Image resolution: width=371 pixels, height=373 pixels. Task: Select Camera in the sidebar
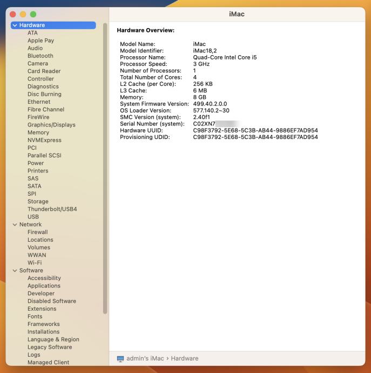38,63
